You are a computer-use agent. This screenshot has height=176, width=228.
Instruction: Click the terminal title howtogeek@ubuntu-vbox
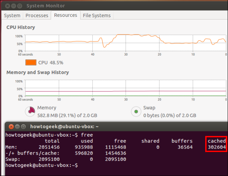point(64,127)
